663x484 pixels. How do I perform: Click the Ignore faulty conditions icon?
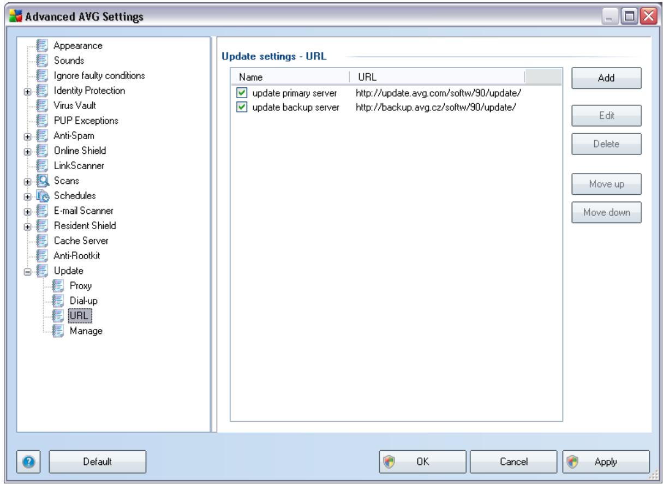coord(43,75)
